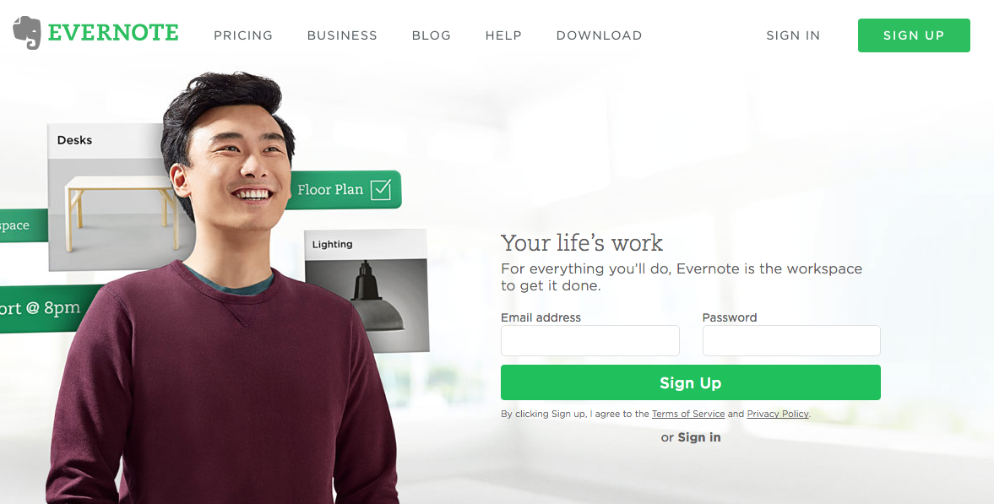Open the Privacy Policy link
Viewport: 994px width, 504px height.
click(778, 414)
